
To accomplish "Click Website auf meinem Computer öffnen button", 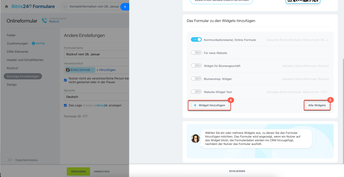I will 222,1.
